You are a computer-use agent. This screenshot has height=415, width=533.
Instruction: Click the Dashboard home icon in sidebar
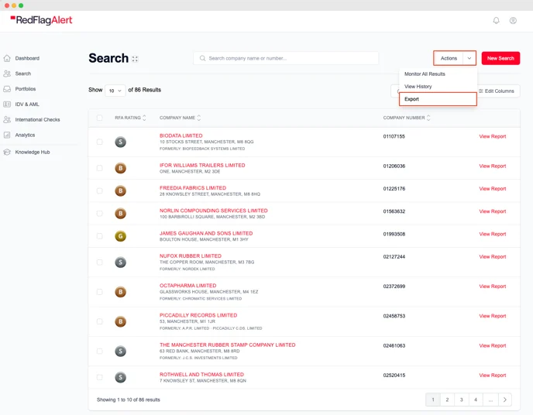[7, 58]
